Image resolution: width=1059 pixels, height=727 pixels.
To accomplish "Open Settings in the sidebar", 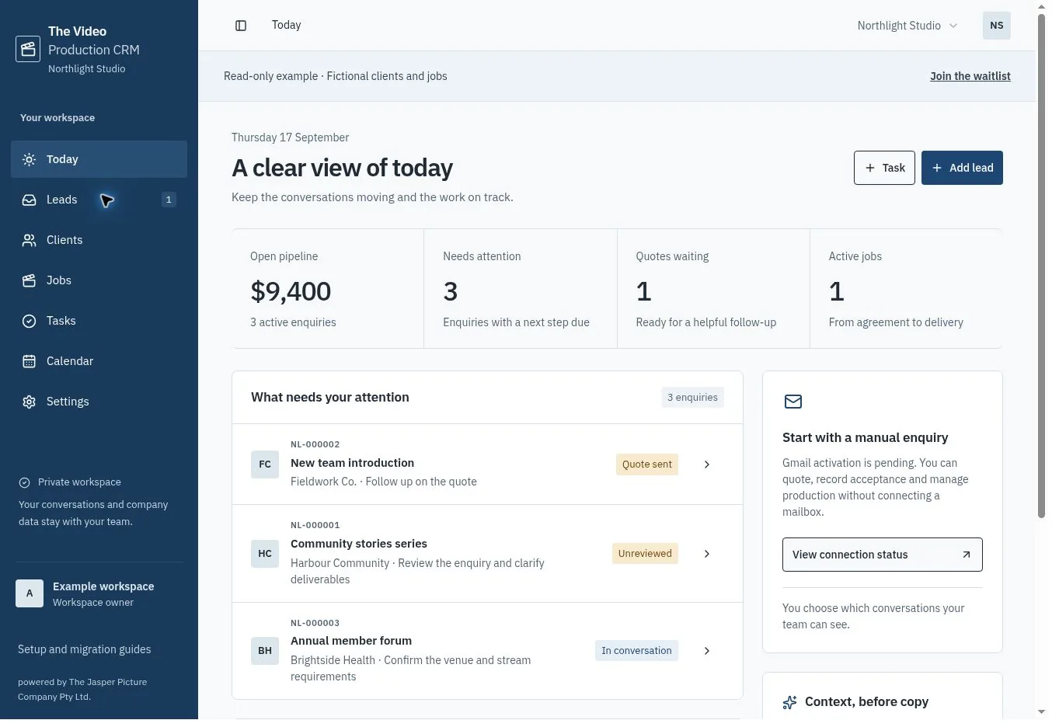I will tap(99, 402).
